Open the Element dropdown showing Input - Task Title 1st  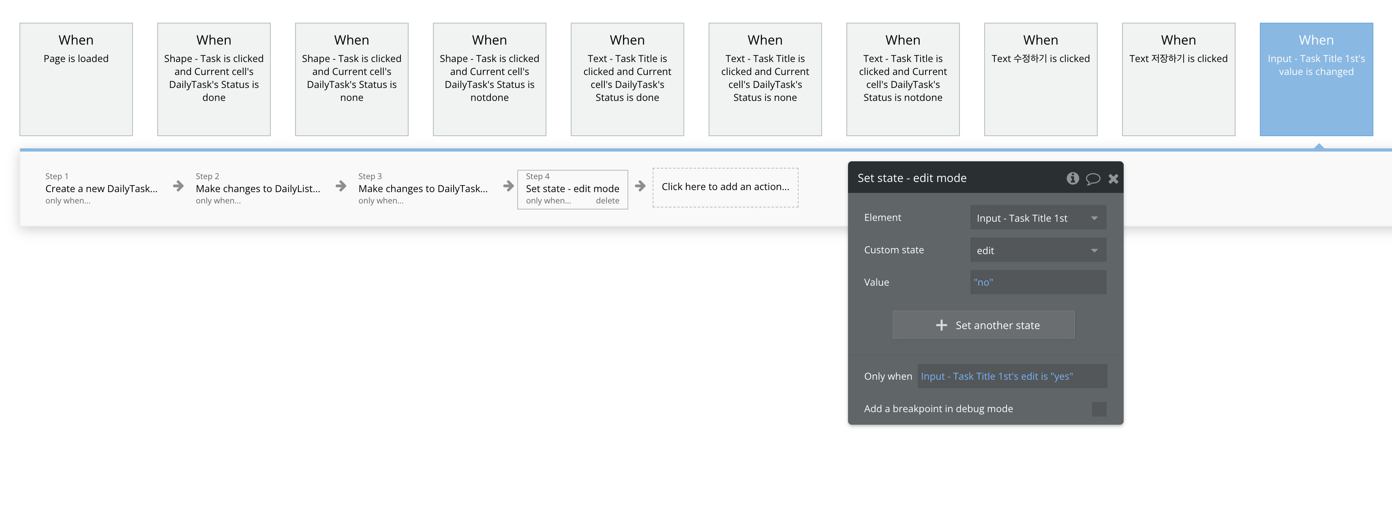pos(1038,218)
